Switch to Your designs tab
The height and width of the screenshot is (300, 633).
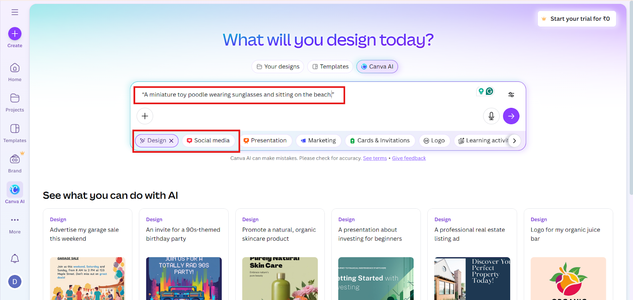pyautogui.click(x=278, y=66)
